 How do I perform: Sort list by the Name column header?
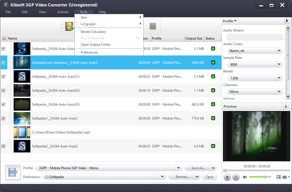41,38
